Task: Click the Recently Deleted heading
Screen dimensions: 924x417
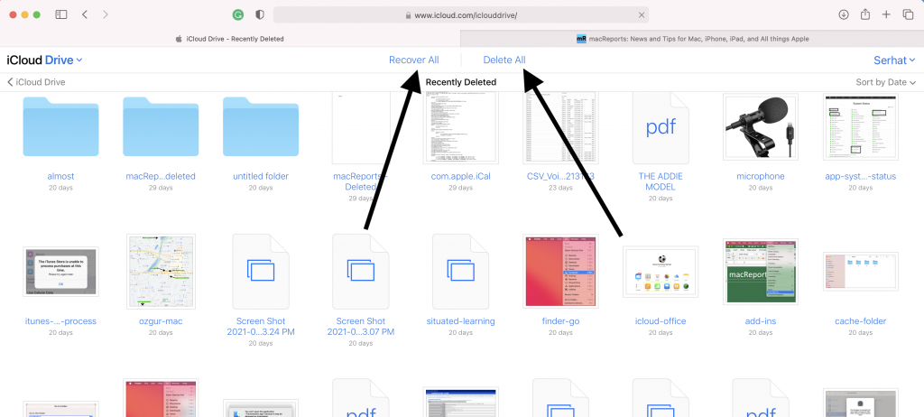Action: click(x=461, y=82)
